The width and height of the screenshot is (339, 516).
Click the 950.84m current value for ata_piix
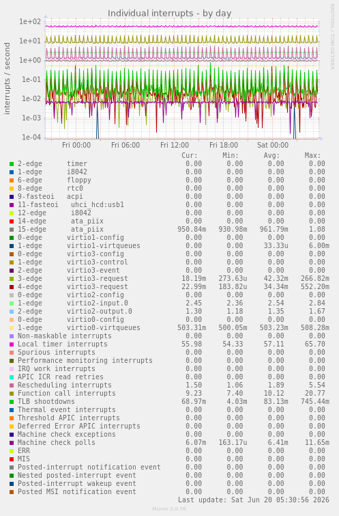192,230
